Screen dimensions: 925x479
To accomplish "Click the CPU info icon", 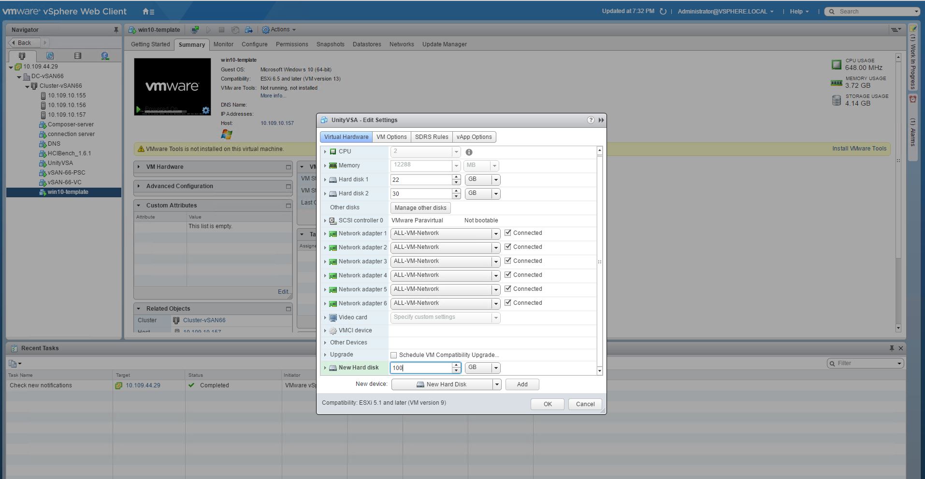I will pos(469,152).
